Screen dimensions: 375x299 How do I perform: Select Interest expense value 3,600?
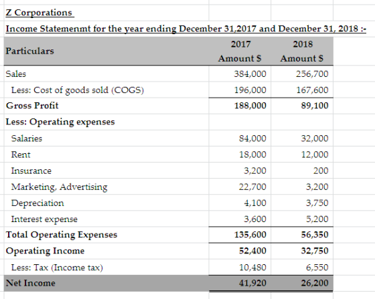(255, 219)
